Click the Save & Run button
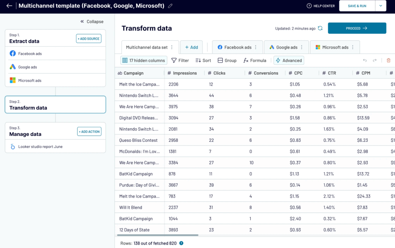The width and height of the screenshot is (395, 248). coord(357,6)
